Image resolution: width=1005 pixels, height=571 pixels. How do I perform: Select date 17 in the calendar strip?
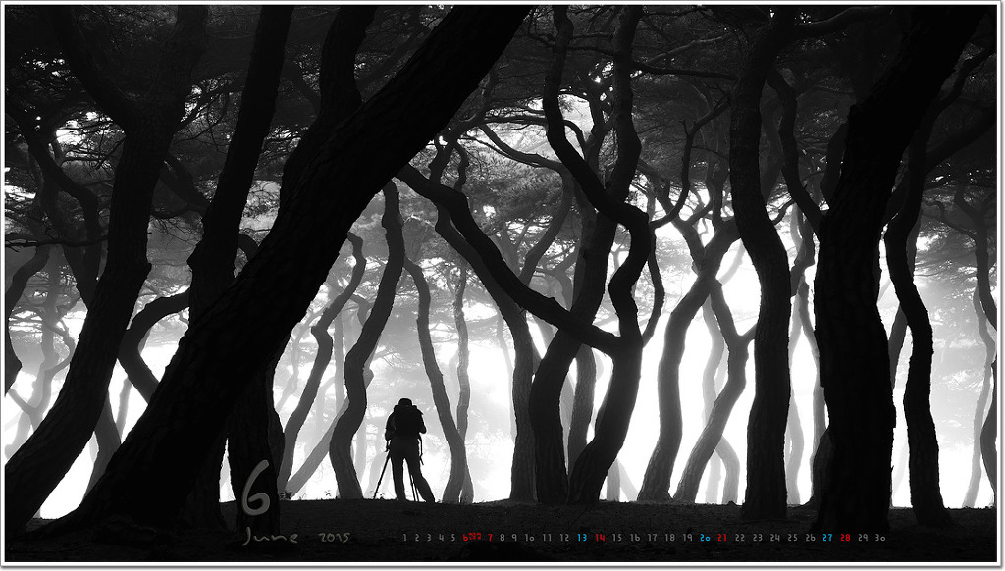[x=652, y=538]
